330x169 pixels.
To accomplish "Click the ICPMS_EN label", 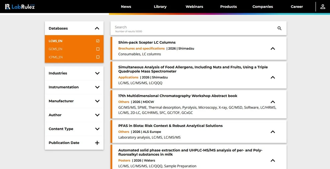I will pos(56,57).
